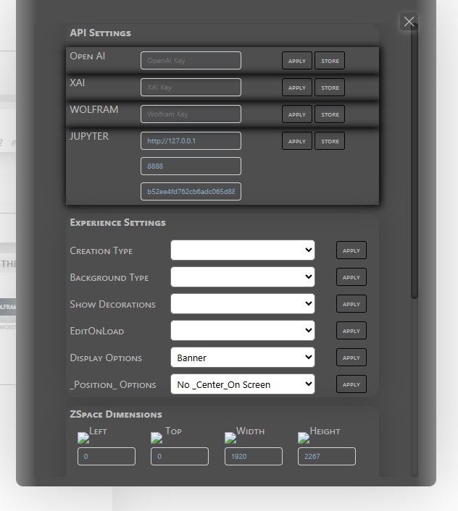Click the broken icon beside Height label

(x=304, y=437)
